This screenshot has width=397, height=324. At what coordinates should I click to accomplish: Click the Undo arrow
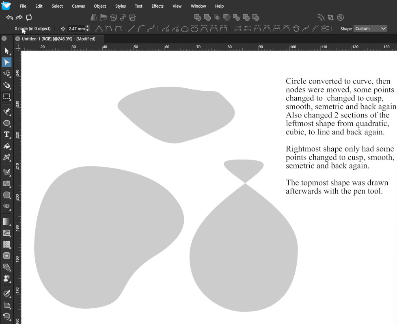coord(9,17)
